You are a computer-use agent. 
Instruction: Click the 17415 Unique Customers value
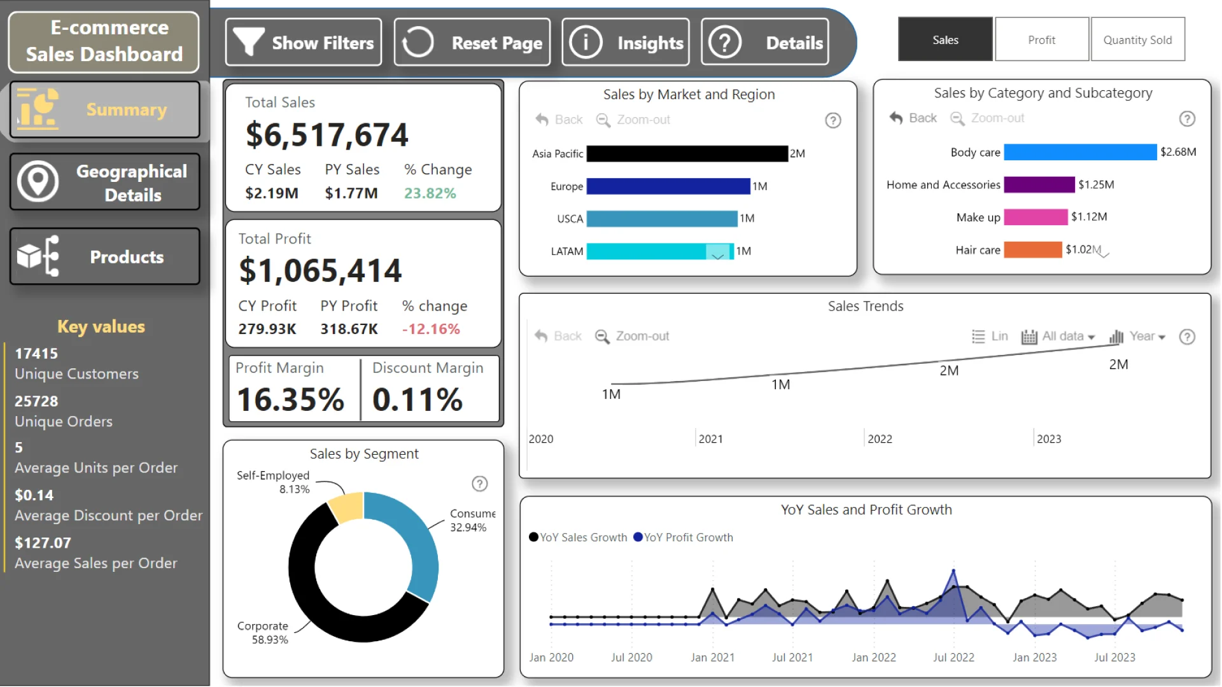(36, 353)
